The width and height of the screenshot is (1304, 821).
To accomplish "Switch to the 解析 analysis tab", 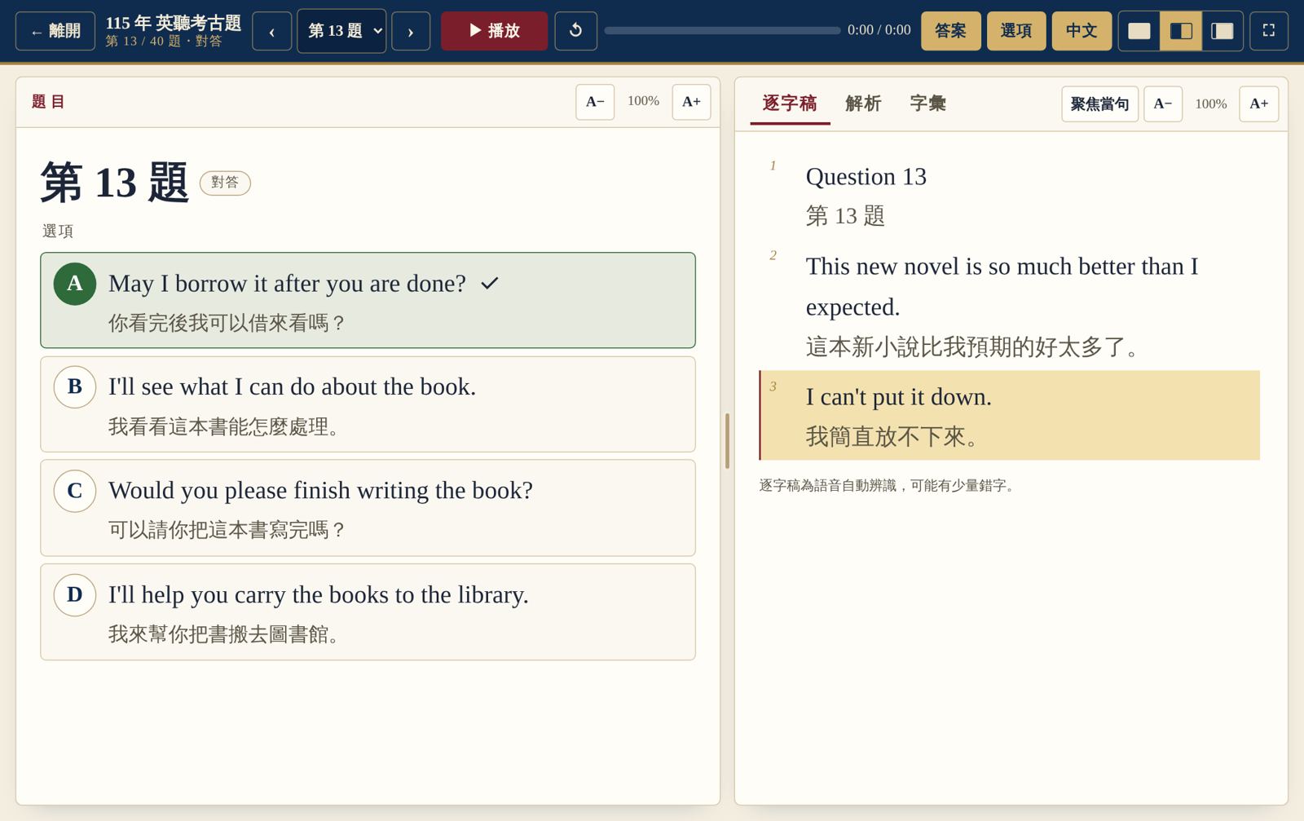I will pyautogui.click(x=863, y=104).
